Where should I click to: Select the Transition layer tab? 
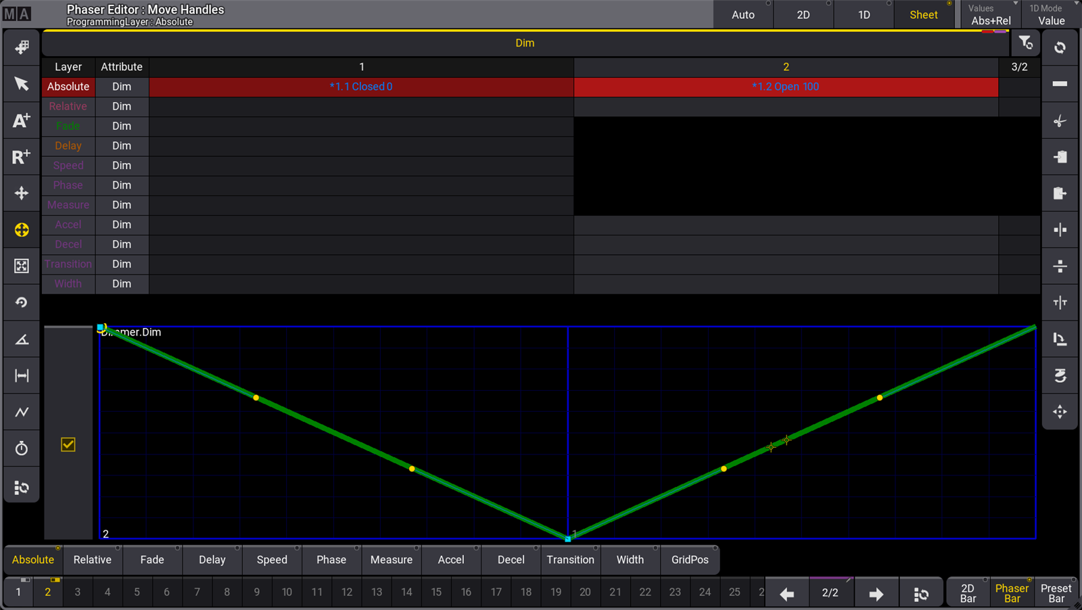tap(570, 560)
